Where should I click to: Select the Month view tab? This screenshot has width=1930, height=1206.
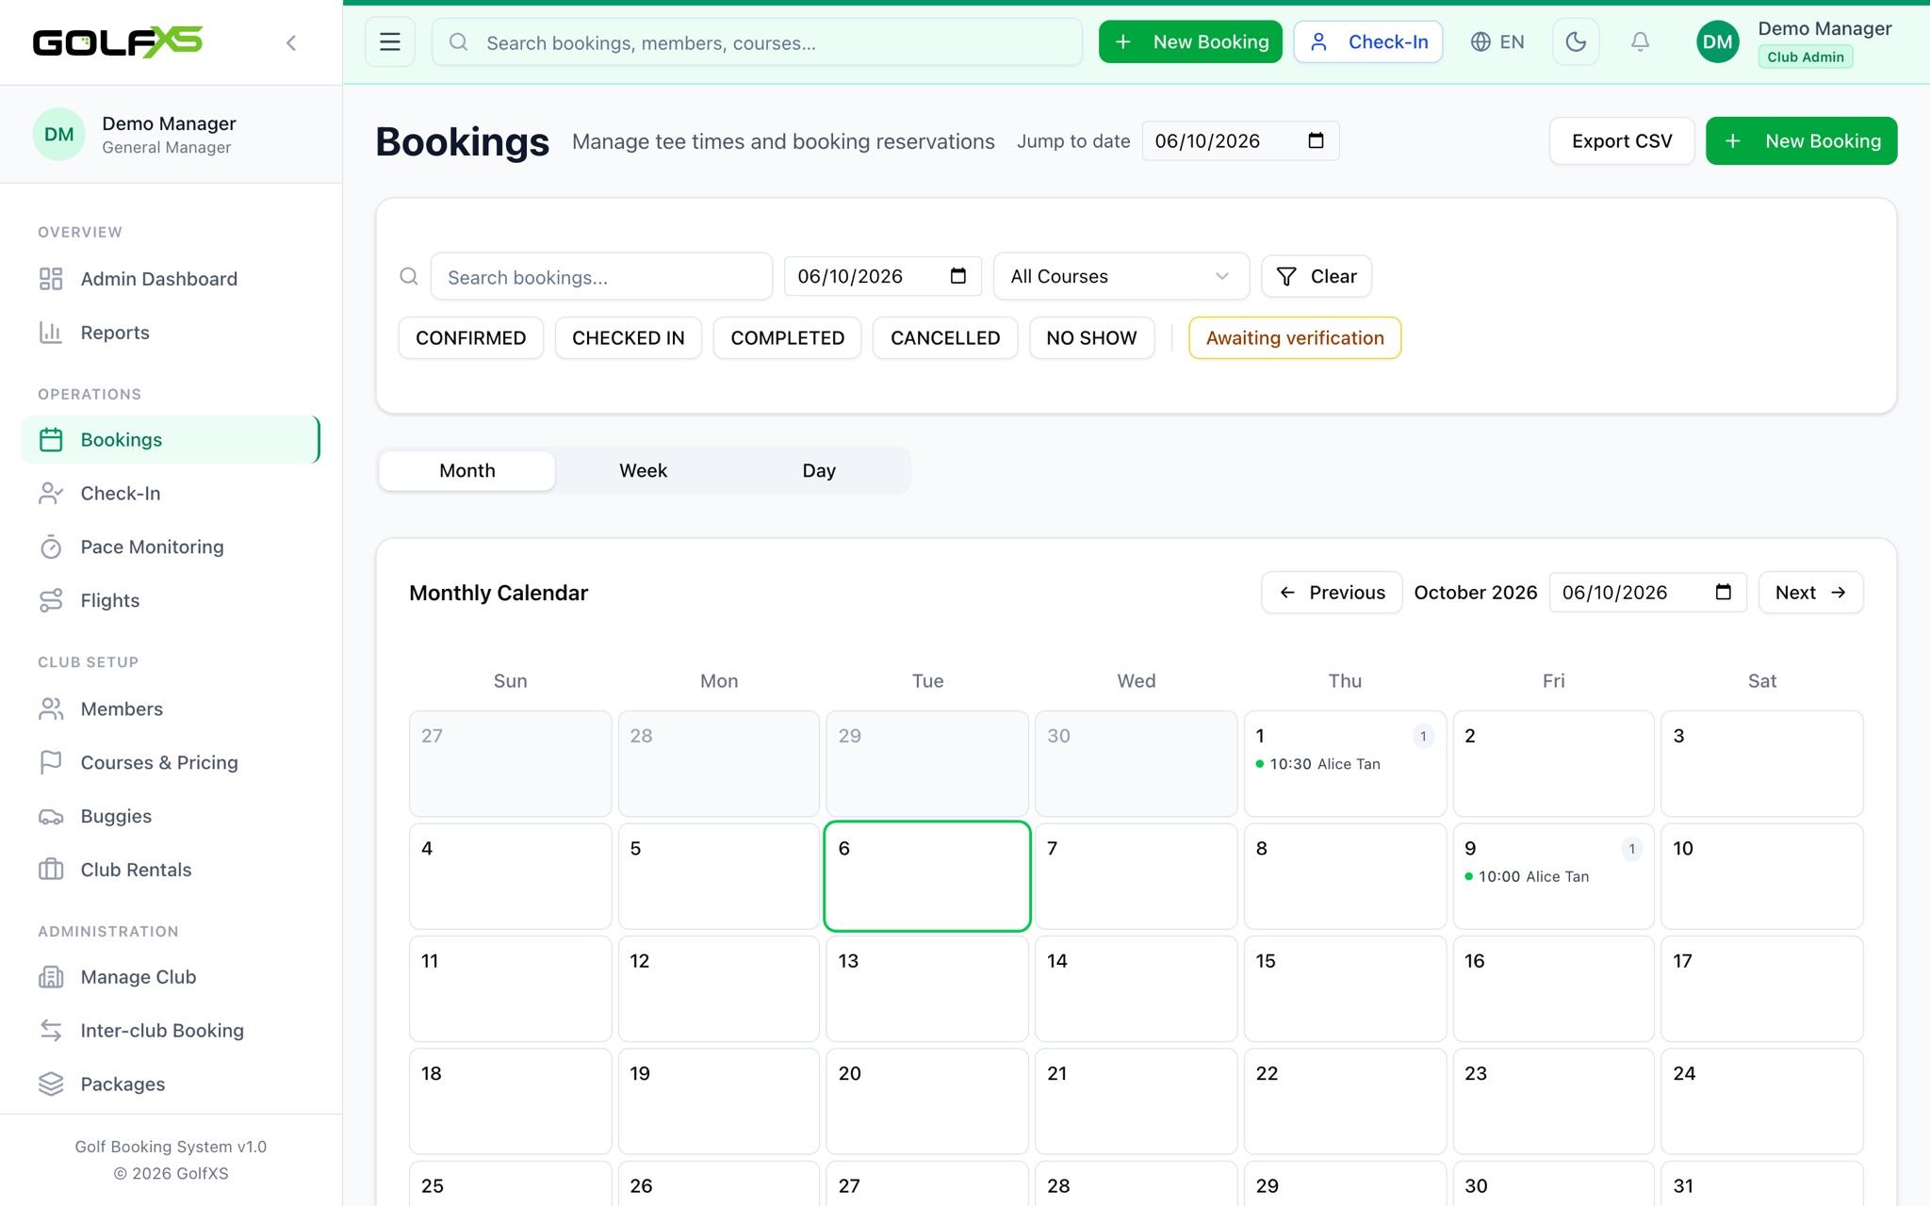tap(467, 471)
